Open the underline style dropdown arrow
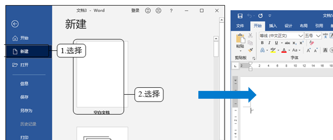333x140 pixels. point(282,43)
